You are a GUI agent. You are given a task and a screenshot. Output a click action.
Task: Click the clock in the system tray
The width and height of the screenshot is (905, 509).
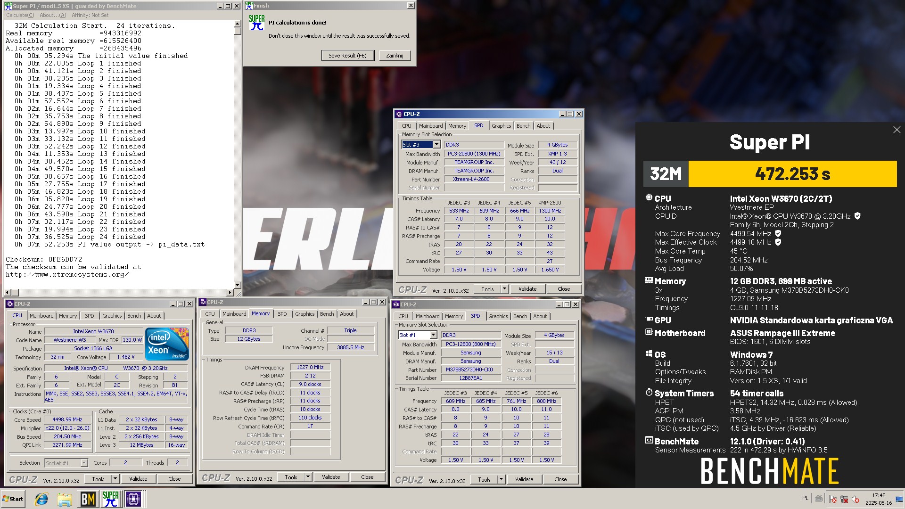[879, 499]
